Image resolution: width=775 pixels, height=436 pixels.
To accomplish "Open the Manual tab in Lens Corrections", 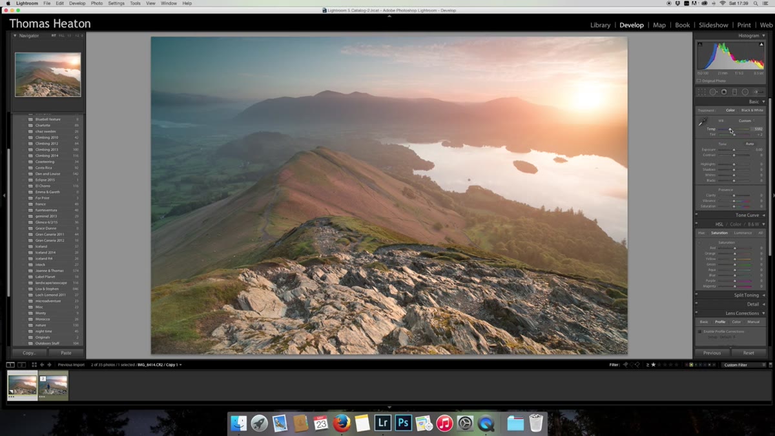I will (x=754, y=322).
